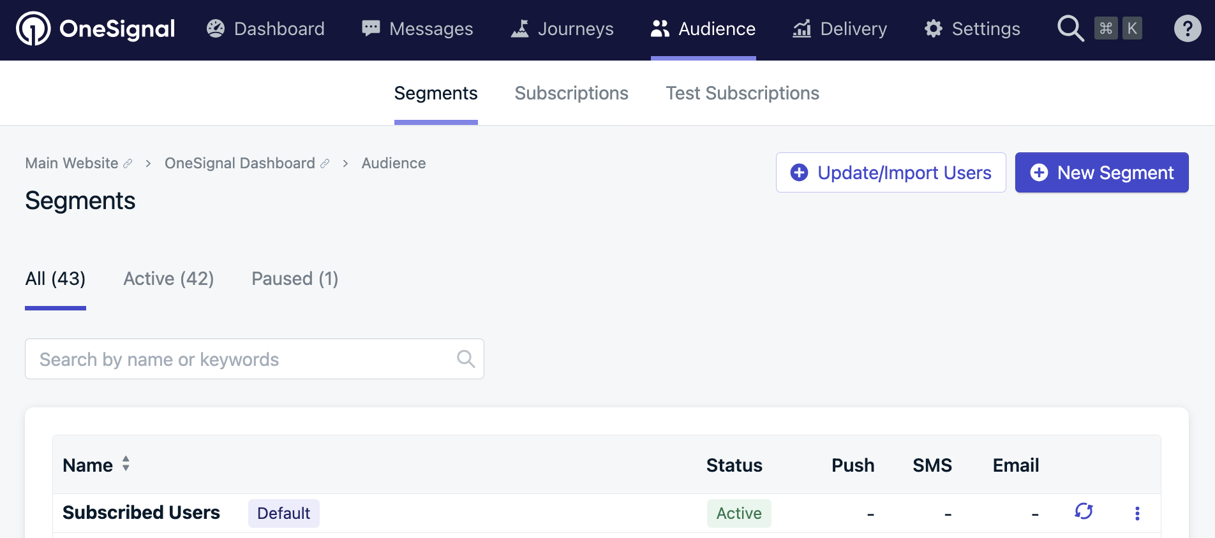Open the help question mark icon
The image size is (1215, 538).
(x=1187, y=29)
